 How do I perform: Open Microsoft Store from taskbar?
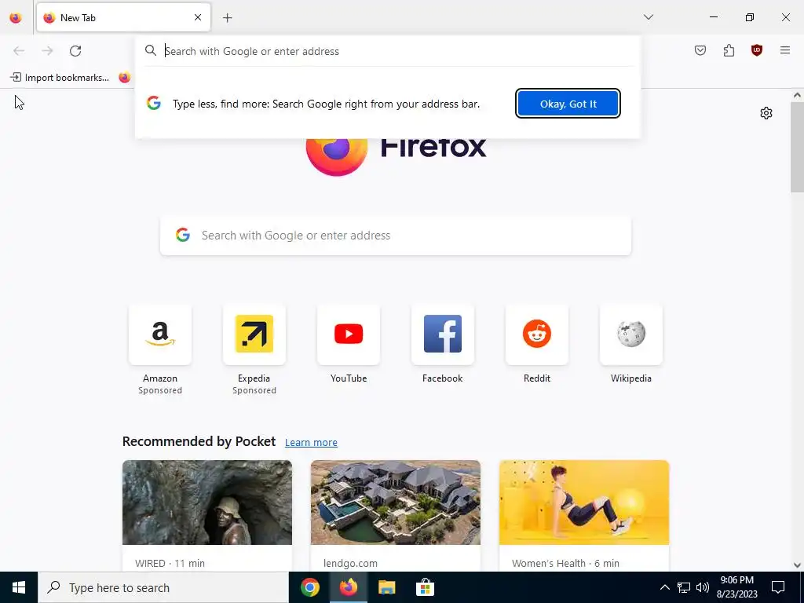425,587
